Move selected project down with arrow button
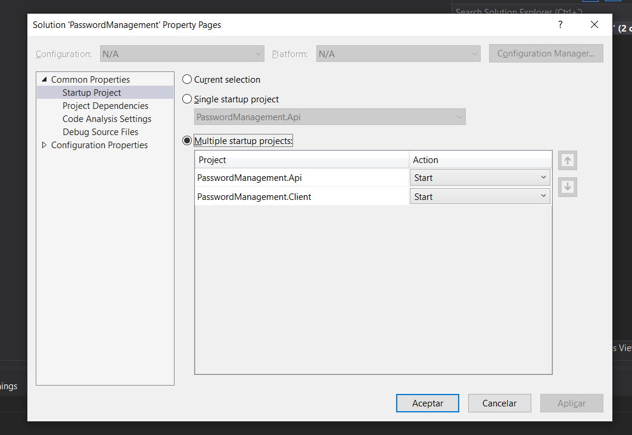 pyautogui.click(x=568, y=187)
